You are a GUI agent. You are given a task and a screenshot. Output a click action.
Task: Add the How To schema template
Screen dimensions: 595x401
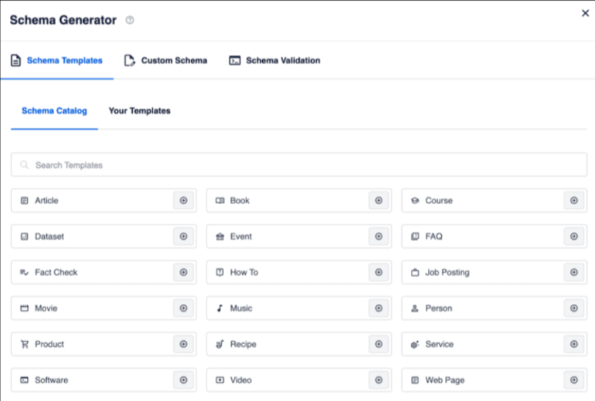click(x=378, y=272)
